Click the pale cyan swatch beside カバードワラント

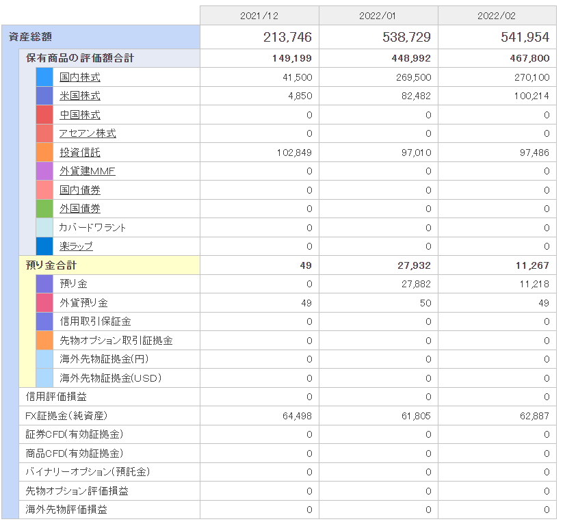[44, 228]
